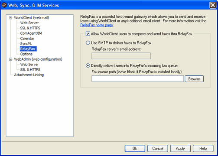This screenshot has width=218, height=156.
Task: Click the MDaemon title bar app icon
Action: coord(4,5)
